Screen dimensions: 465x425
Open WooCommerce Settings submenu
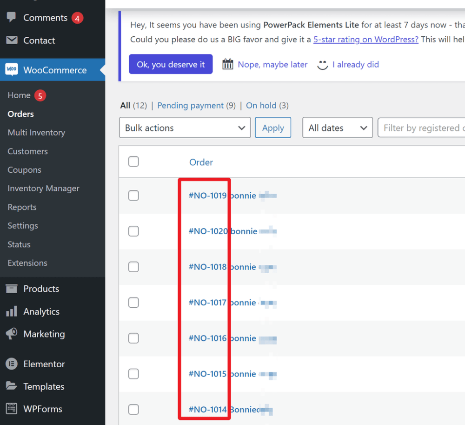[23, 226]
